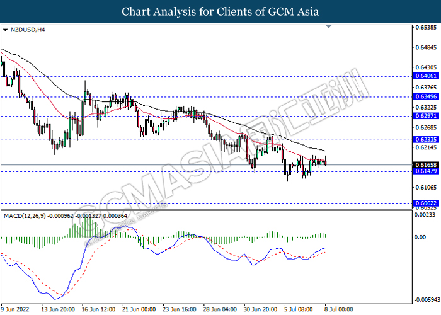Viewport: 441px width, 315px height.
Task: Click the MACD(12,26,9) indicator label
Action: click(x=25, y=215)
